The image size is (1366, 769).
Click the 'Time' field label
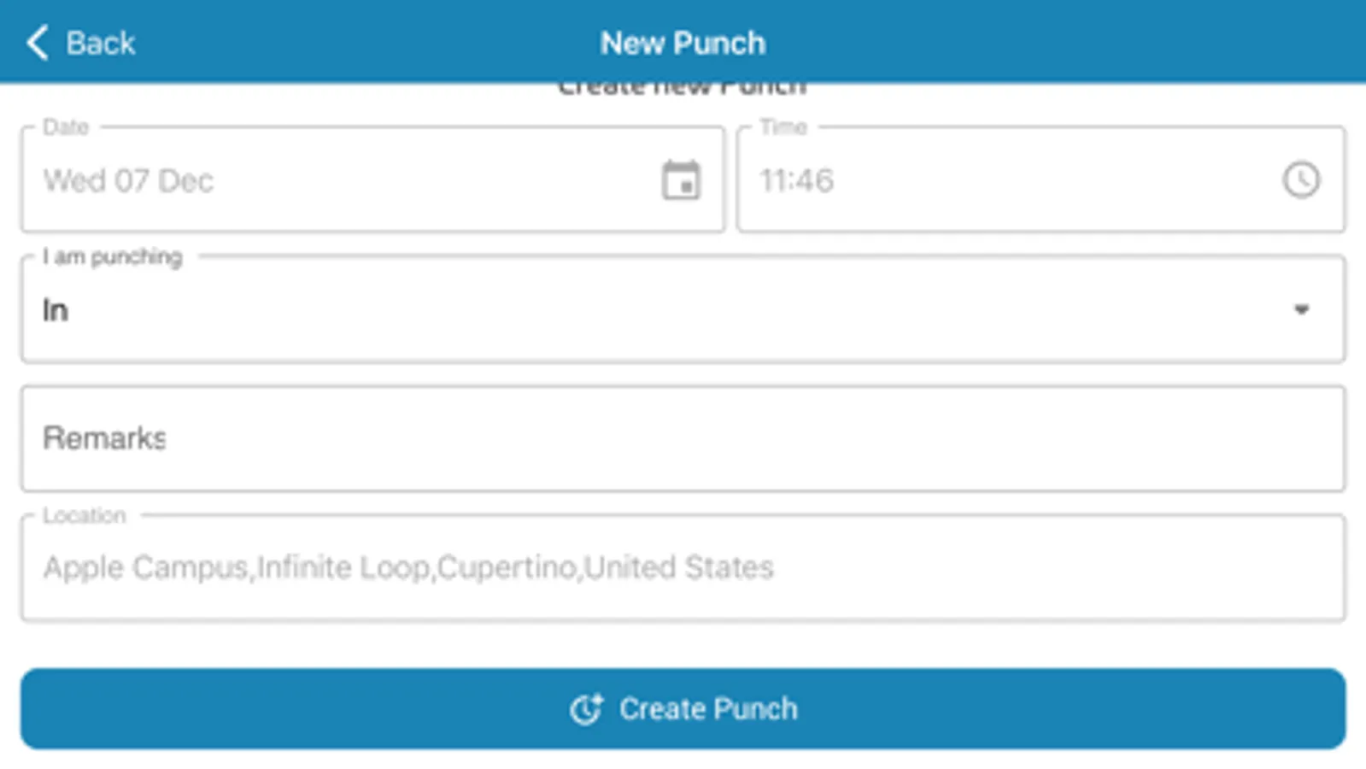click(x=783, y=127)
